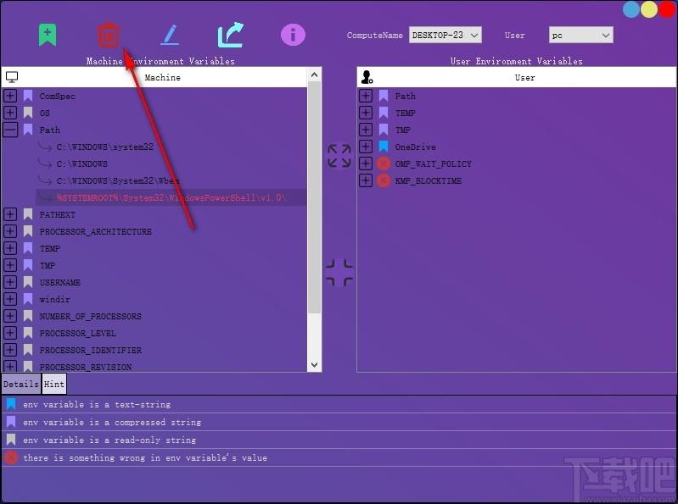Expand the ComSpec variable node
The image size is (678, 504).
point(10,96)
